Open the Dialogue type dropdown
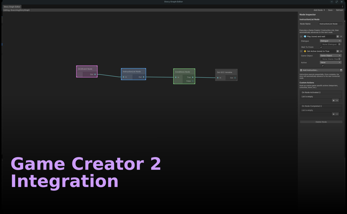347x214 pixels. pos(331,41)
